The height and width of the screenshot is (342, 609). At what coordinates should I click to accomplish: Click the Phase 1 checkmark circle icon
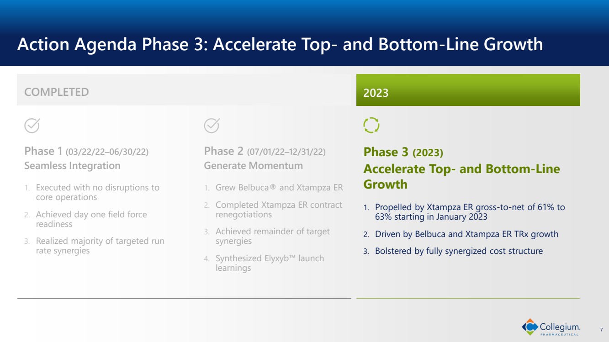coord(32,125)
